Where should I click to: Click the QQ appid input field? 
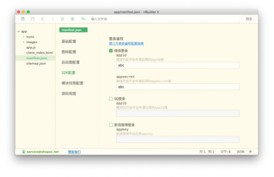(x=178, y=113)
